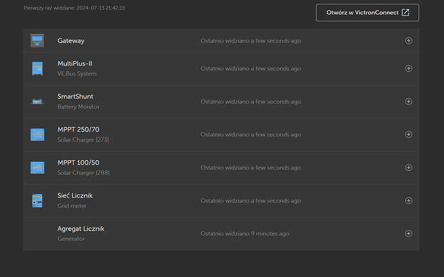Click the MultiPlus-II inverter icon

point(37,68)
